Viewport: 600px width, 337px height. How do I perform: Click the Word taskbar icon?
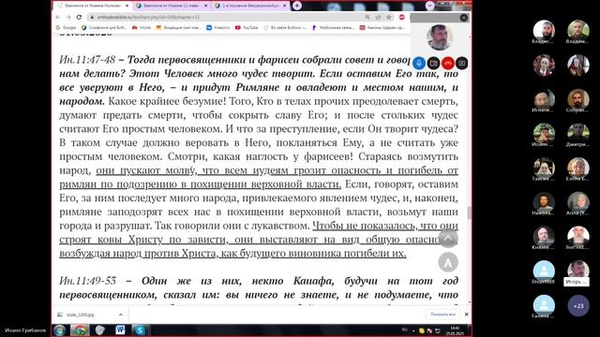coord(120,330)
